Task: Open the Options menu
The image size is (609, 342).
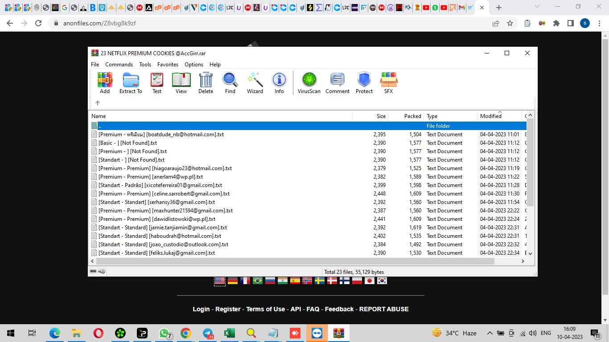Action: tap(194, 65)
